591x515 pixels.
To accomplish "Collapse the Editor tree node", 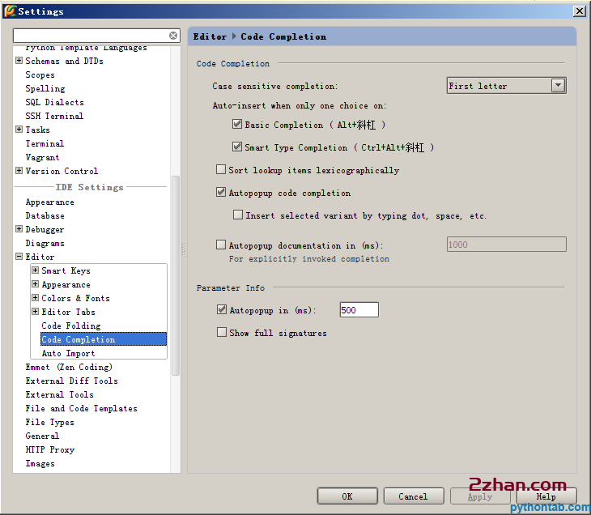I will pos(19,257).
